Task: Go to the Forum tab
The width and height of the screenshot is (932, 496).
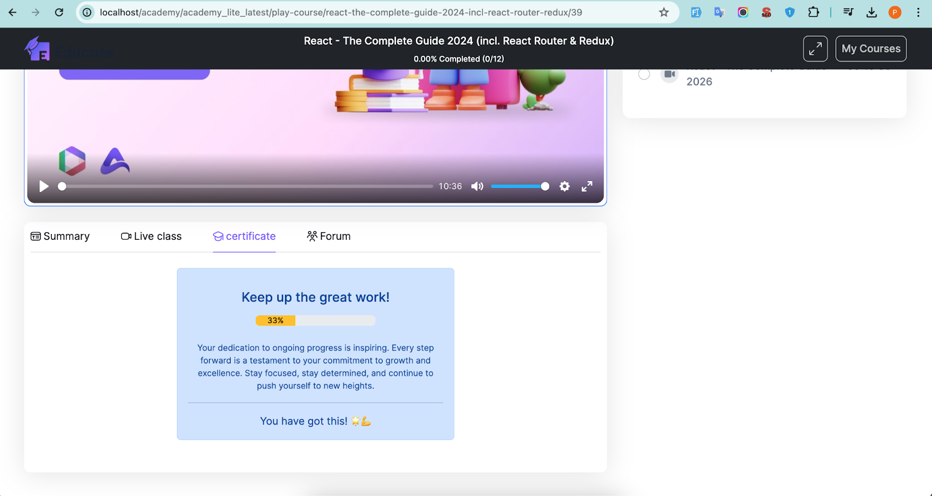Action: click(329, 236)
